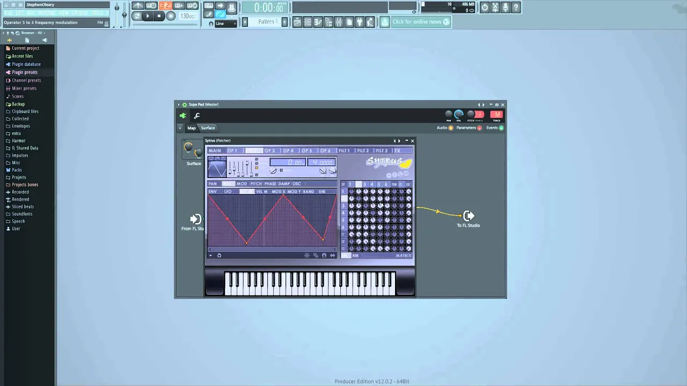Viewport: 687px width, 386px height.
Task: Open the Plugin picker plug icon
Action: 360,22
